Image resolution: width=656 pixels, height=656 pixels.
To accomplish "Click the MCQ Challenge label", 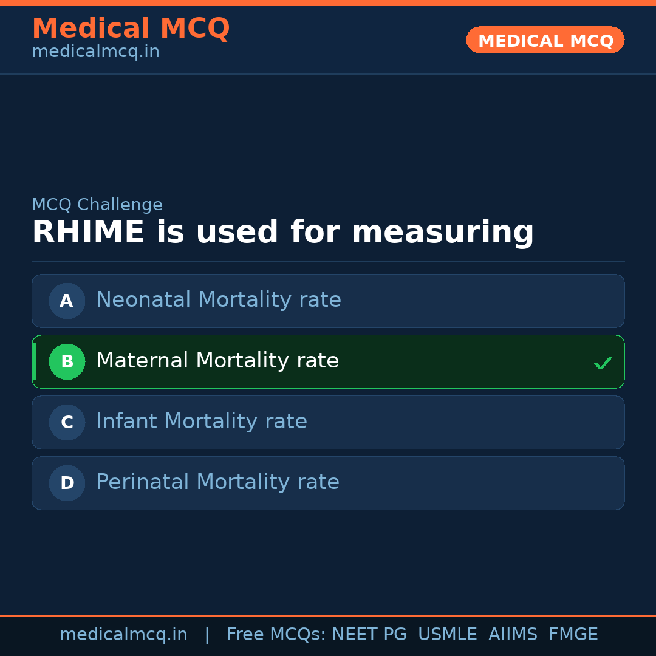I will point(97,205).
